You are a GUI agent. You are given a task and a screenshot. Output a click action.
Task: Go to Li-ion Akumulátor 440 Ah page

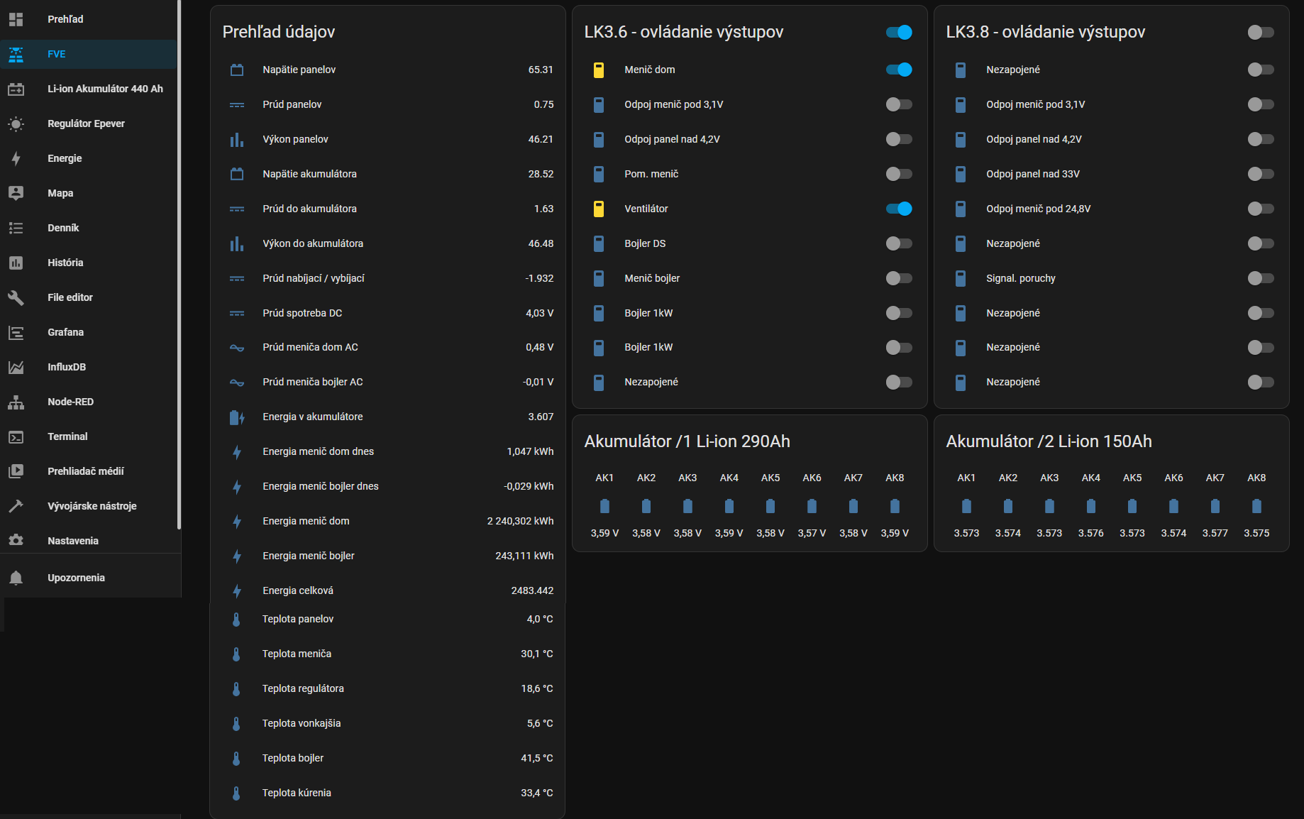point(105,89)
